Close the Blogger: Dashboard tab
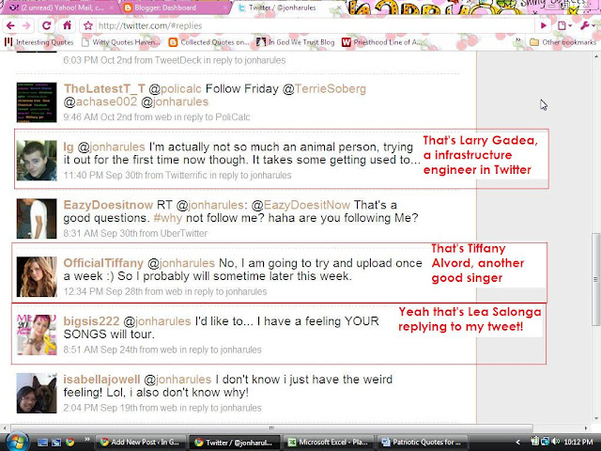Viewport: 601px width, 451px height. pyautogui.click(x=225, y=8)
